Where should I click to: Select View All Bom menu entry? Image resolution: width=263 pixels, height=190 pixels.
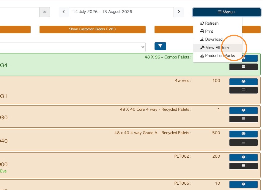tap(218, 48)
